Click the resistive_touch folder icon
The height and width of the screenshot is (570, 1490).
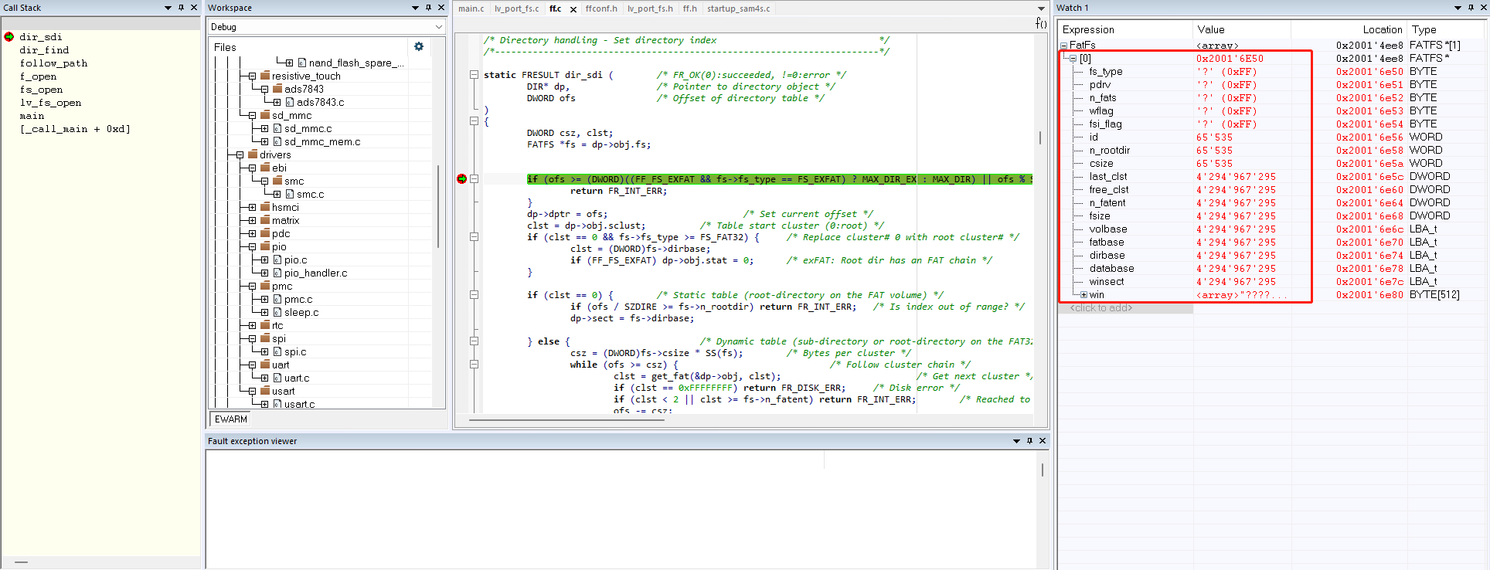(x=265, y=76)
